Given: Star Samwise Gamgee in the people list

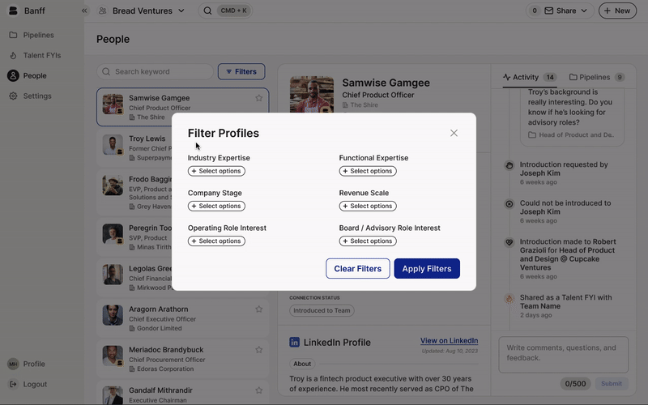Looking at the screenshot, I should click(258, 98).
